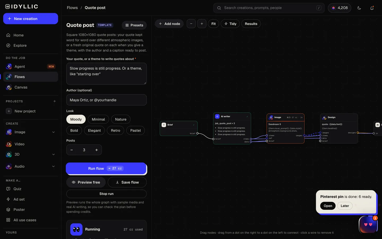Click the Image node icon

click(271, 117)
